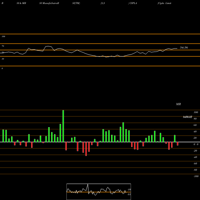This screenshot has width=200, height=200.
Task: Click the RSI axis label 100
Action: click(x=3, y=36)
